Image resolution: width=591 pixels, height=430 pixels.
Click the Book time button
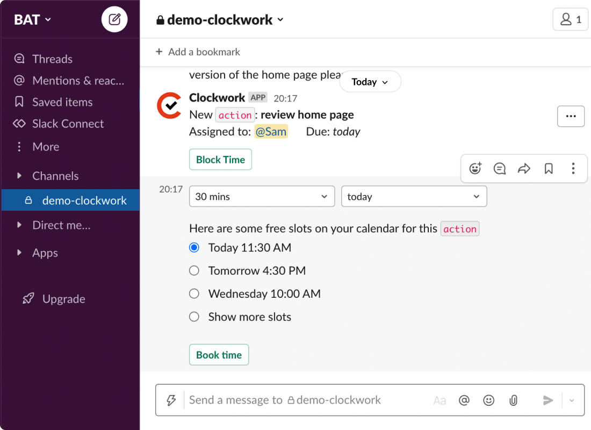point(219,355)
